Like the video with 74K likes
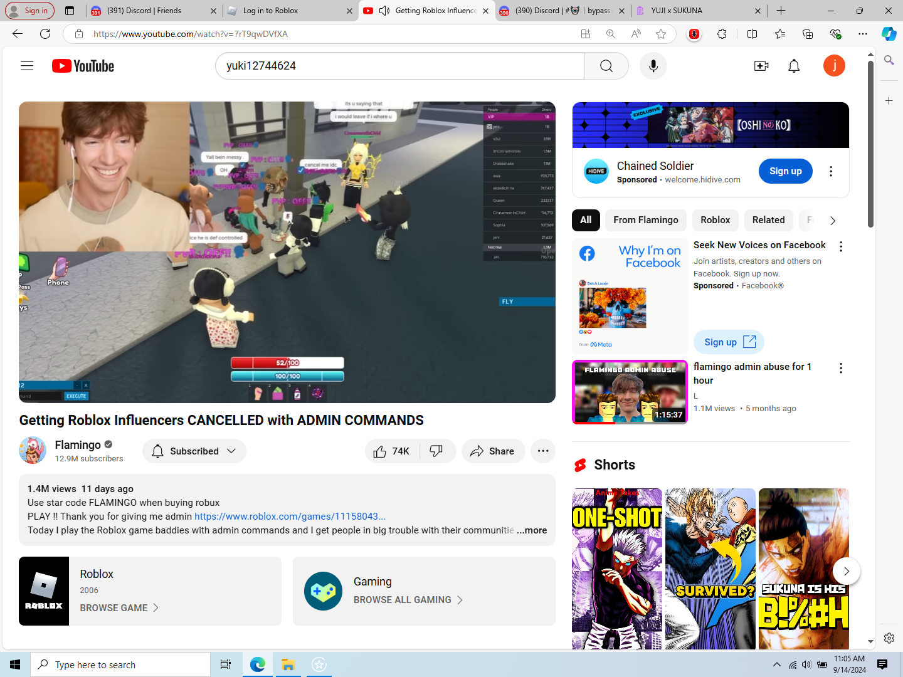Screen dimensions: 903x677 click(x=391, y=451)
